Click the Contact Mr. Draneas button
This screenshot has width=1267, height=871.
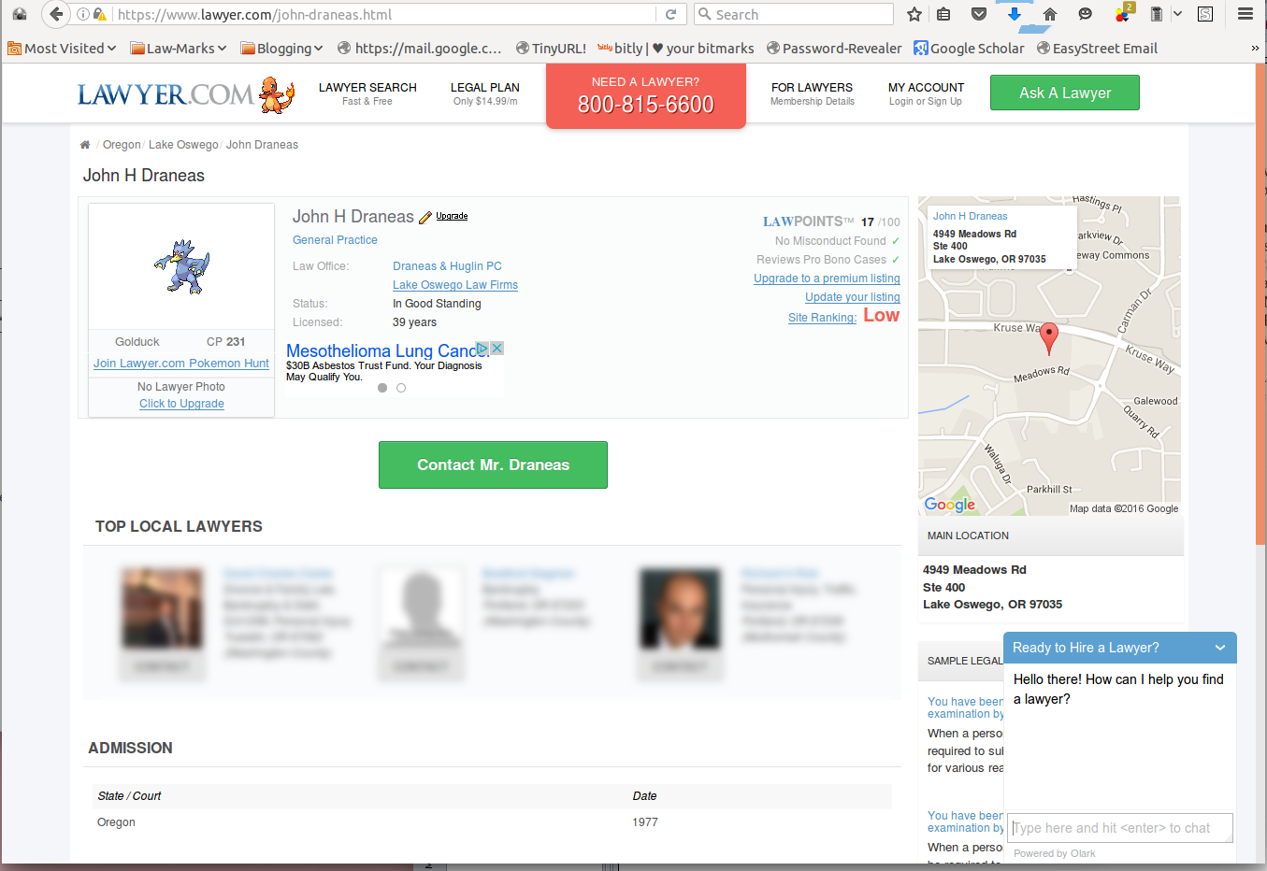point(493,464)
